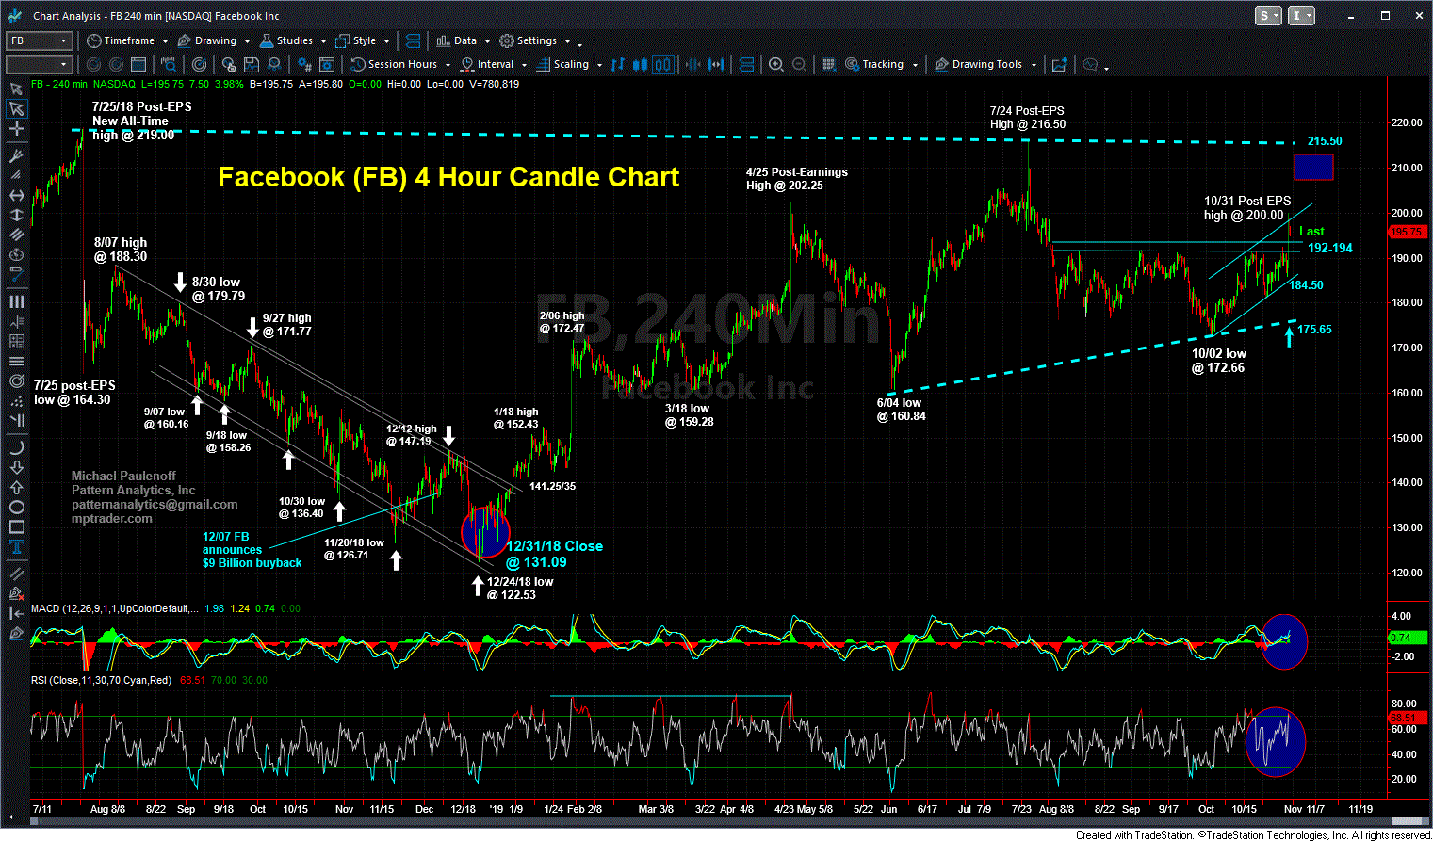Open the Timeframe menu

121,40
